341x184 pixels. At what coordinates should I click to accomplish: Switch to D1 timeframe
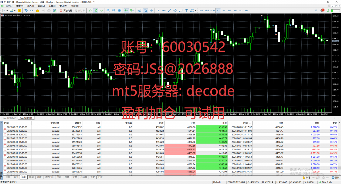(230, 10)
